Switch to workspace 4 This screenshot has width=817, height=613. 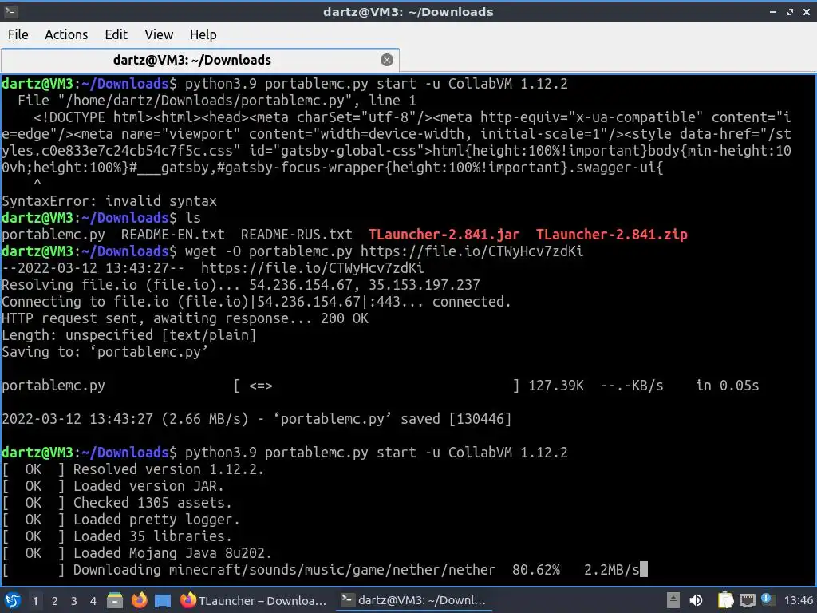[x=93, y=601]
